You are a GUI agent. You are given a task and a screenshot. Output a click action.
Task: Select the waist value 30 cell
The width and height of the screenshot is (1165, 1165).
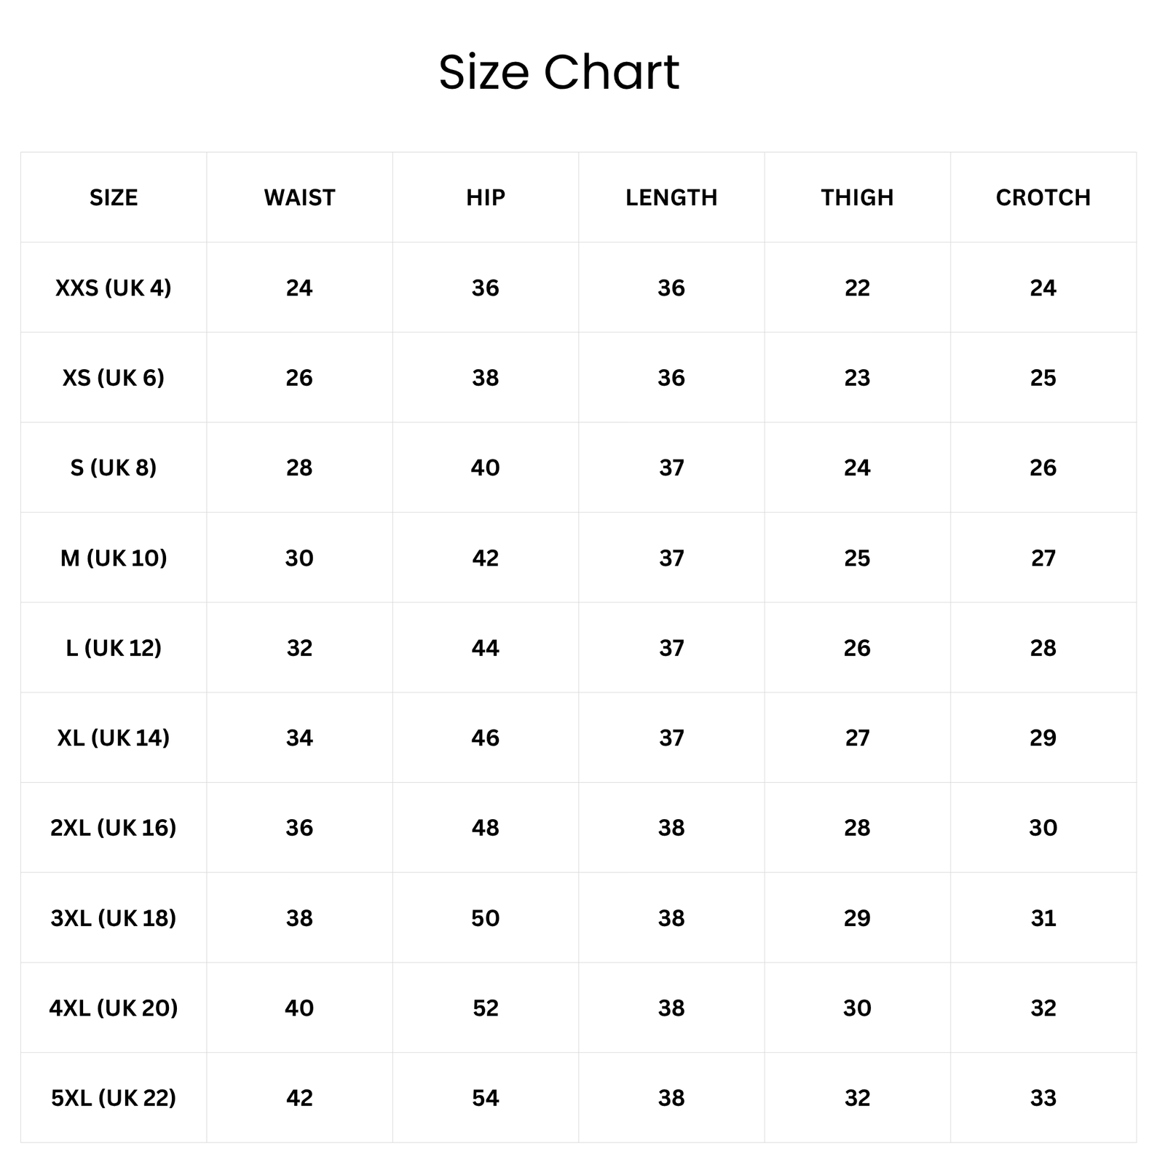coord(299,558)
